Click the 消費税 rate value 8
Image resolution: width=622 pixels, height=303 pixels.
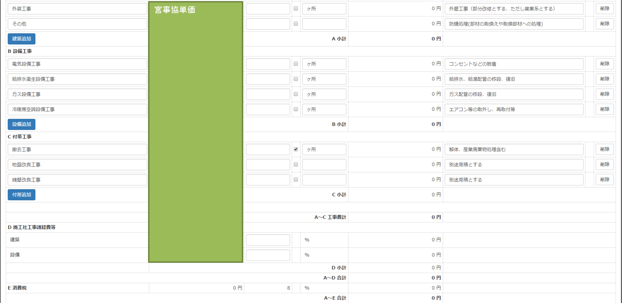tap(289, 288)
